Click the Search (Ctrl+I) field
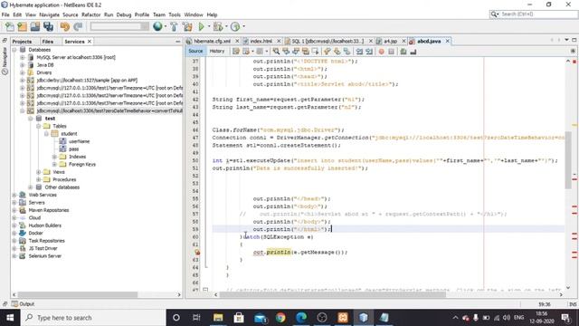This screenshot has width=579, height=326. click(x=534, y=14)
